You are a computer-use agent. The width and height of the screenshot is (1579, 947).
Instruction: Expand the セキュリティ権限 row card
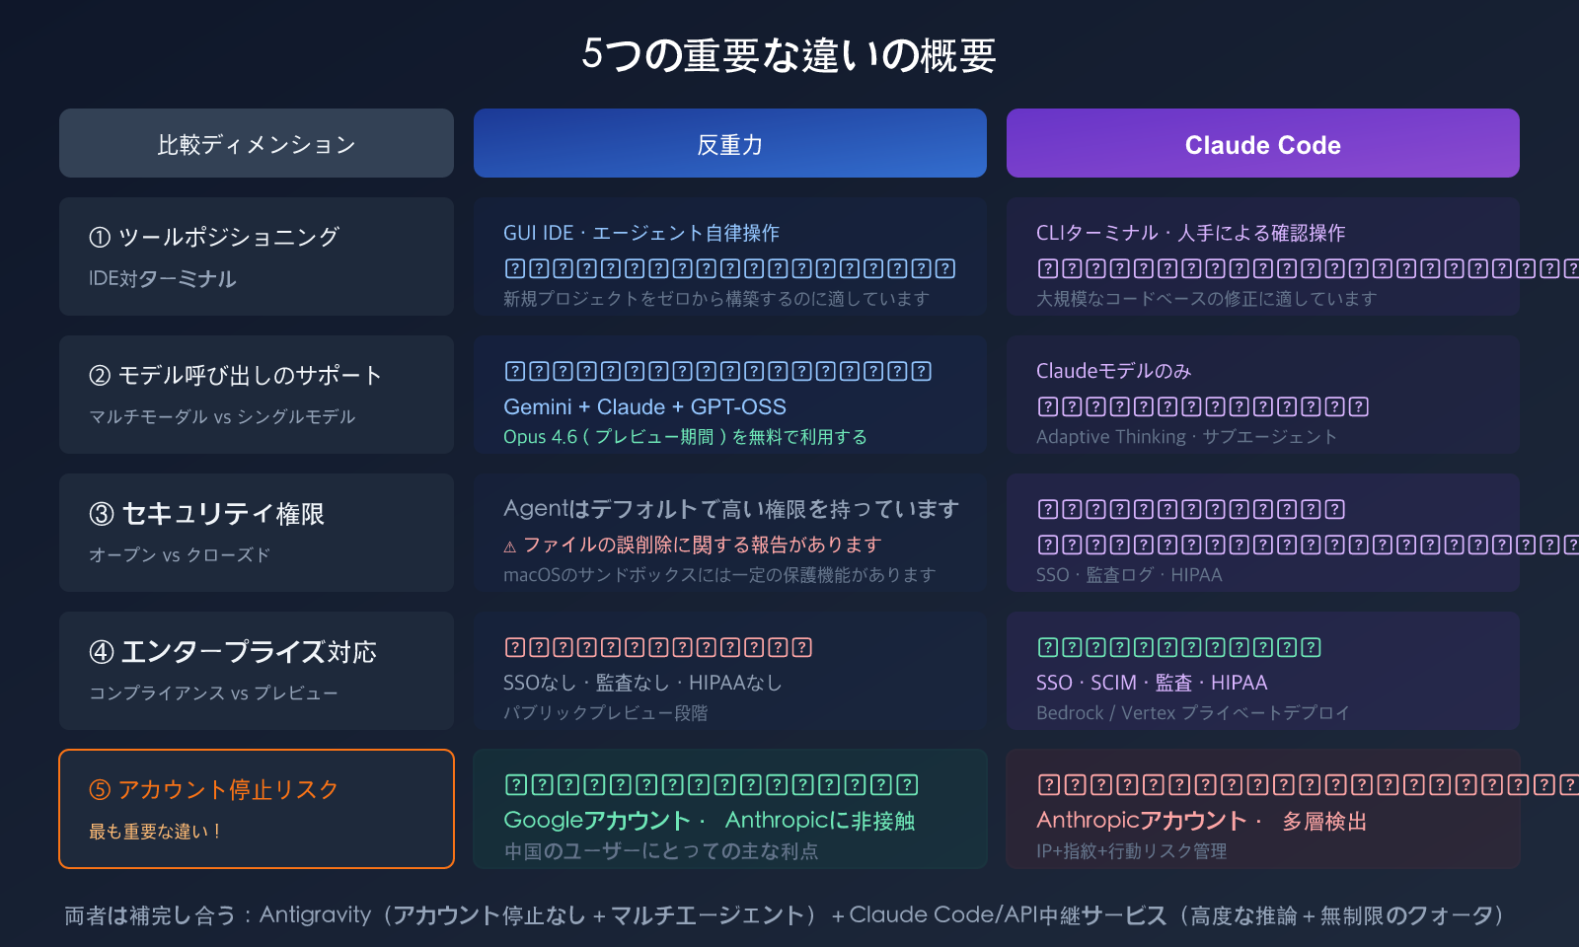click(257, 533)
